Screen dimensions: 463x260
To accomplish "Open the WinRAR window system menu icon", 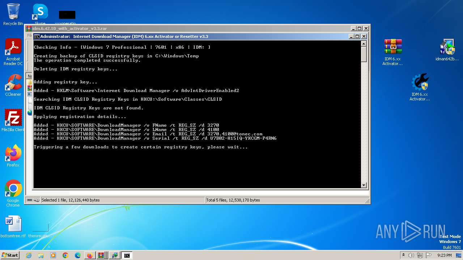I will pyautogui.click(x=29, y=29).
